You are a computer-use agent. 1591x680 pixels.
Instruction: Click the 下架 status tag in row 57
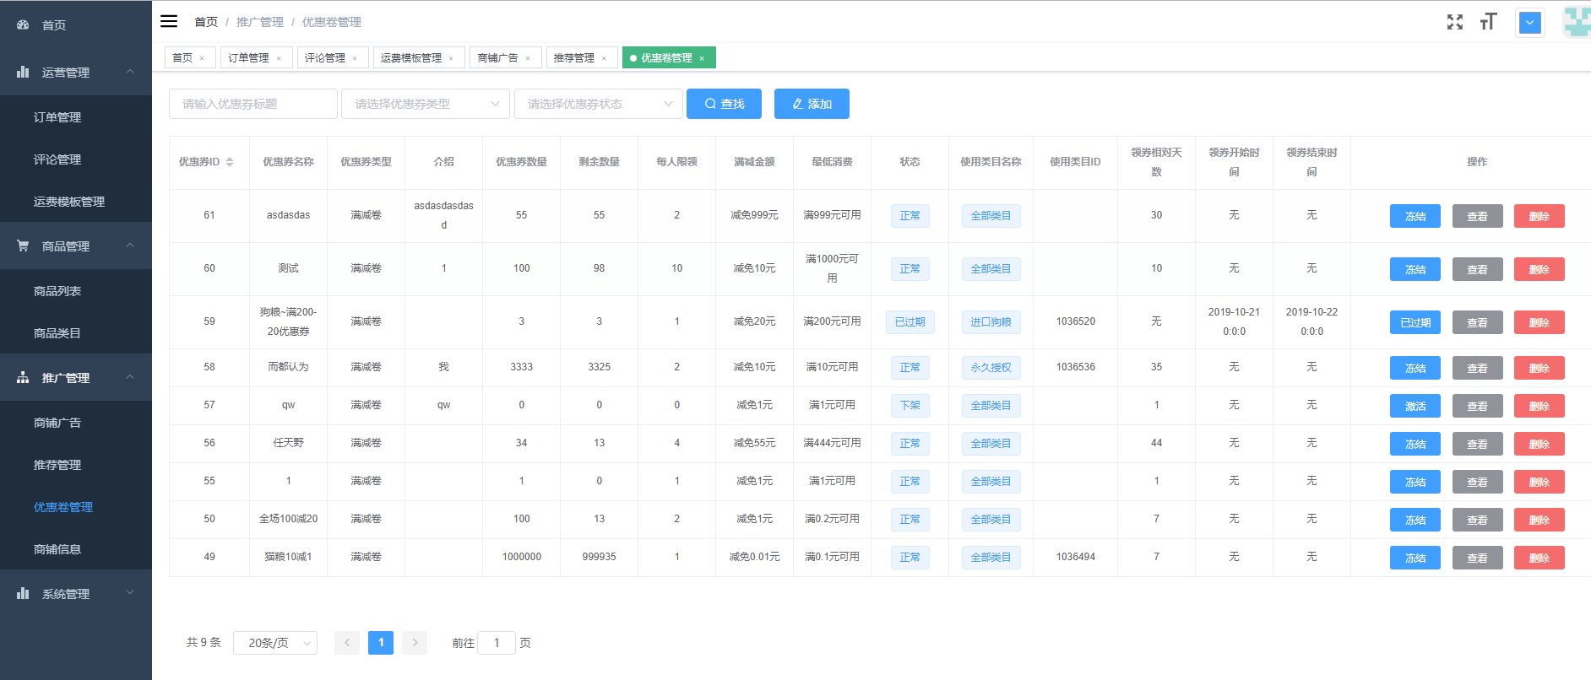[x=910, y=406]
